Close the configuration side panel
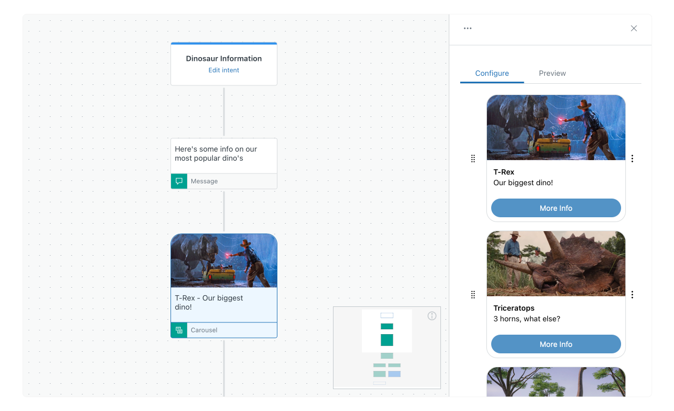 coord(634,28)
